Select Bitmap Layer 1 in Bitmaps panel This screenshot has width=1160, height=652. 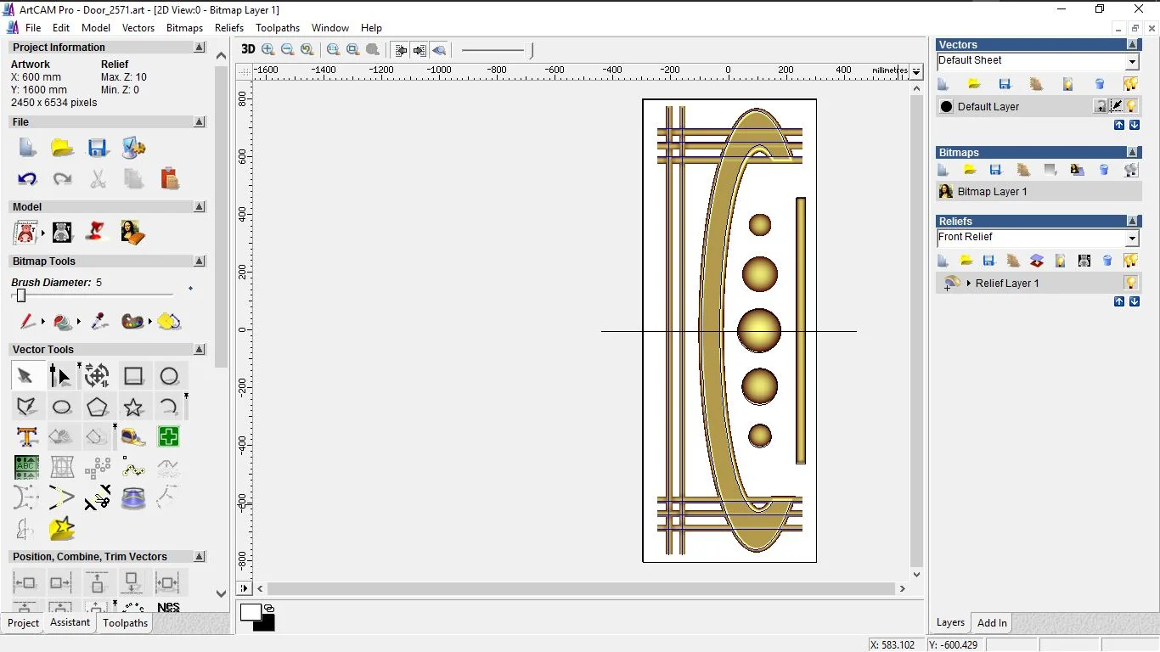pos(992,192)
